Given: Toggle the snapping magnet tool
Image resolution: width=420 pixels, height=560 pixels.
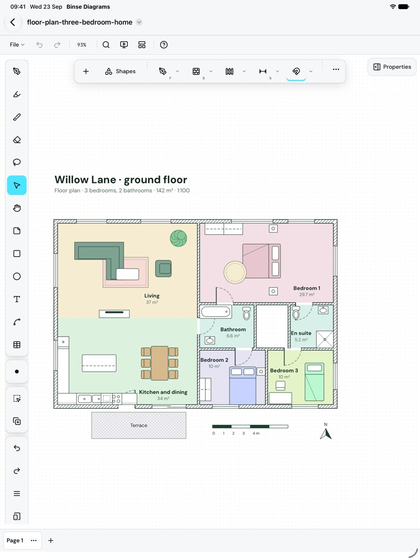Looking at the screenshot, I should point(296,72).
